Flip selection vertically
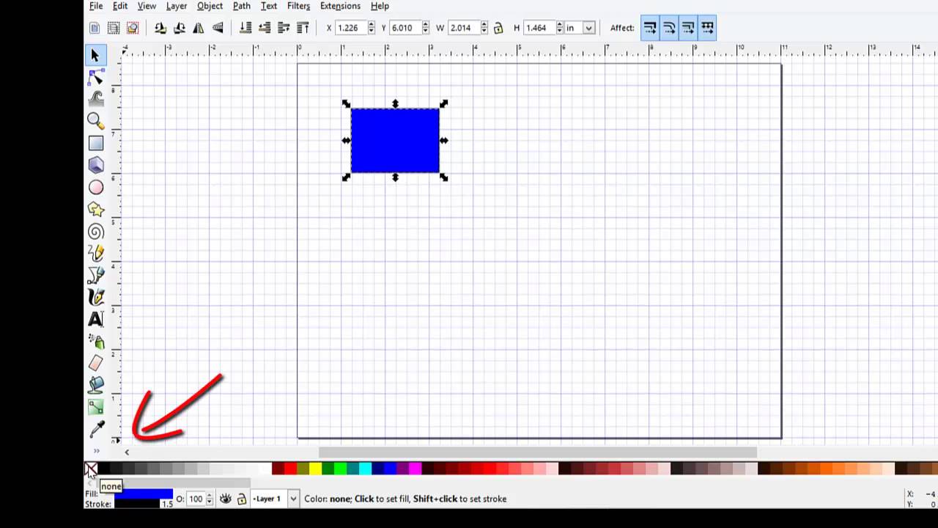The height and width of the screenshot is (528, 938). [x=218, y=28]
